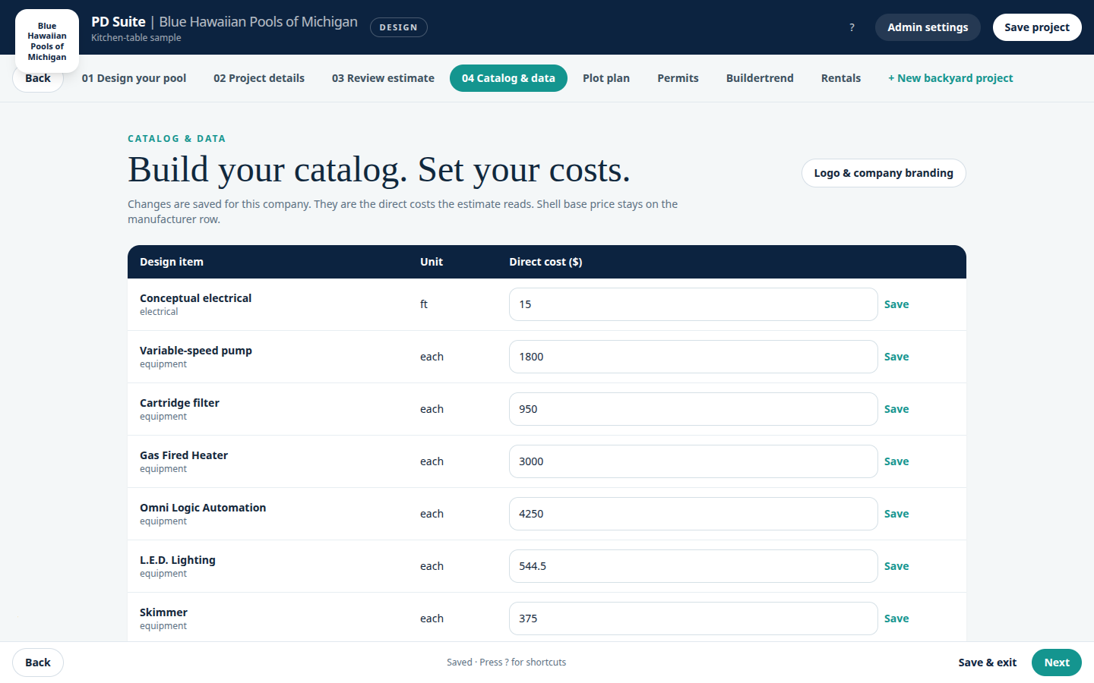The image size is (1094, 683).
Task: Click the 'Gas Fired Heater' row name
Action: point(184,455)
